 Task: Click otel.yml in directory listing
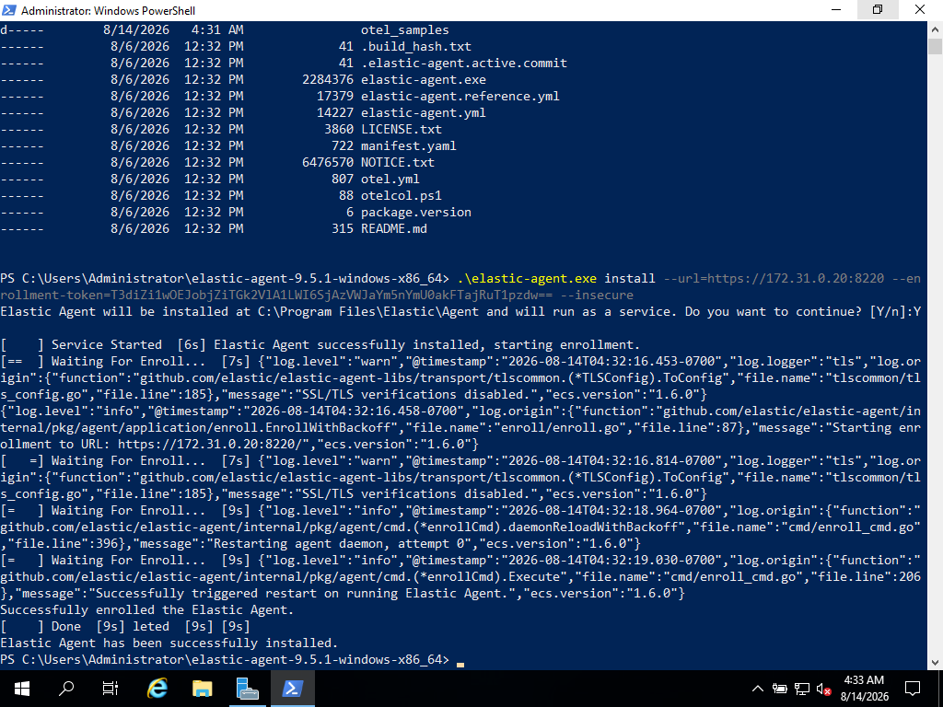click(x=390, y=179)
